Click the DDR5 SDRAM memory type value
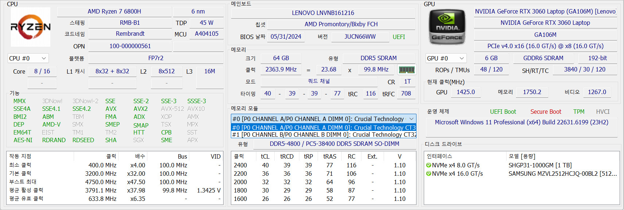 click(x=379, y=58)
